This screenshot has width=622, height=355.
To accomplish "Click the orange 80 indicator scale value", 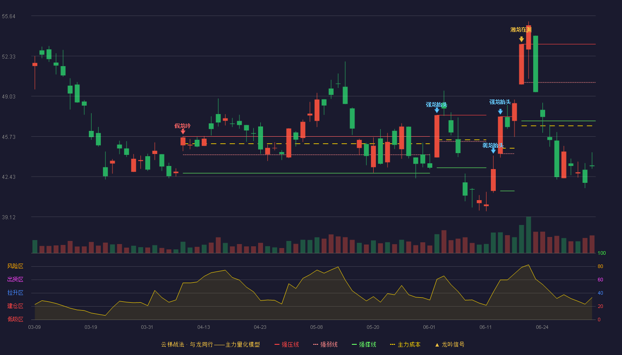I will (x=600, y=267).
